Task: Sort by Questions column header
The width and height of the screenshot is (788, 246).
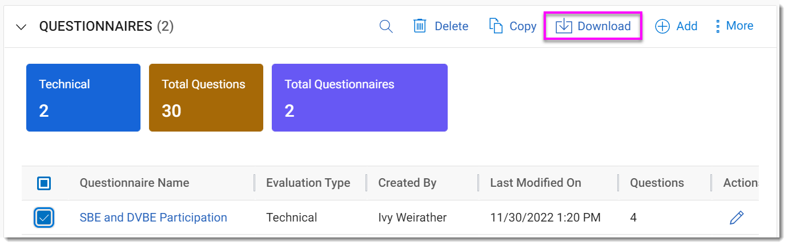Action: coord(657,183)
